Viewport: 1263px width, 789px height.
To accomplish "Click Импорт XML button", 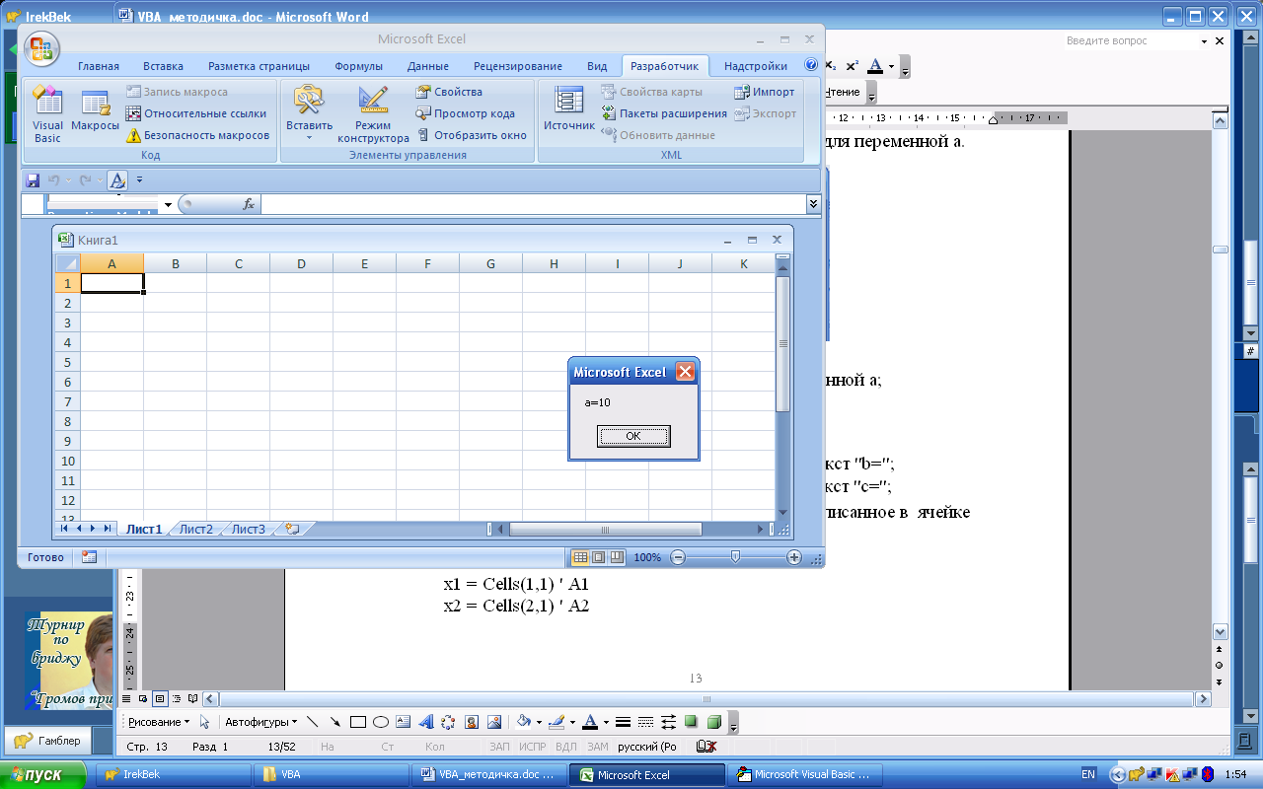I will pyautogui.click(x=765, y=92).
